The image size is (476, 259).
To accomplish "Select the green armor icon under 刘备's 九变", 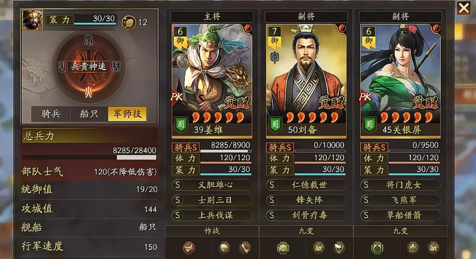I will pos(283,248).
